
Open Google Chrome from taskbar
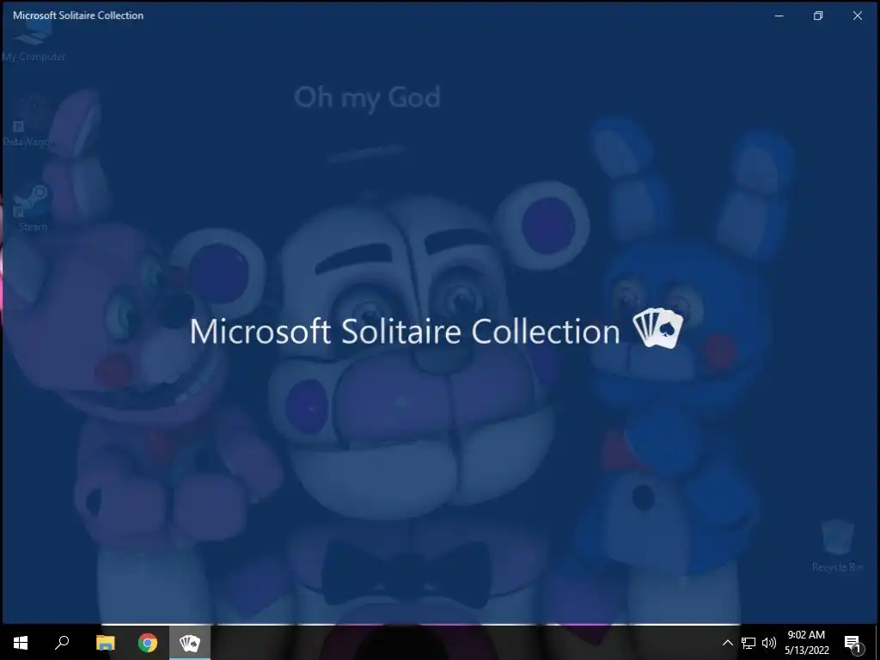(148, 643)
